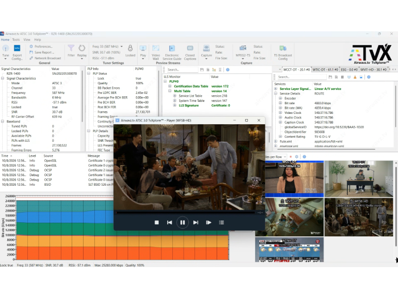
Task: Pause the Player video
Action: click(183, 223)
